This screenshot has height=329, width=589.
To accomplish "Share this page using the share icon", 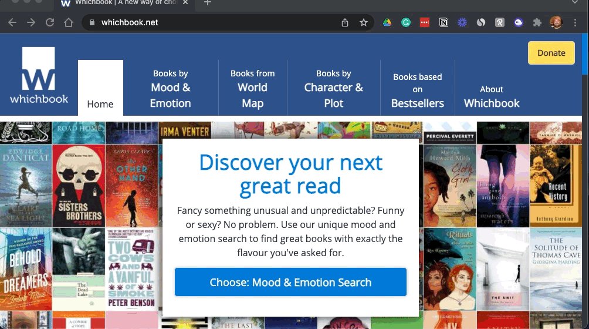I will coord(345,22).
